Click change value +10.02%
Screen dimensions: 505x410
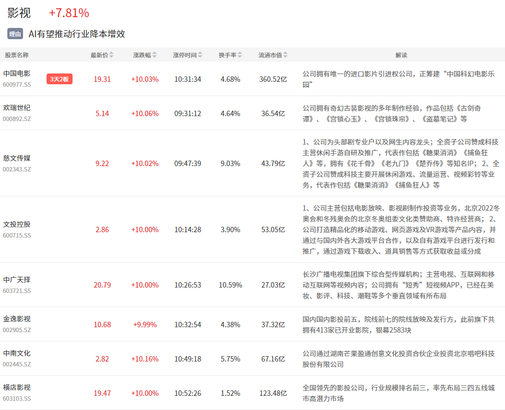[x=145, y=164]
